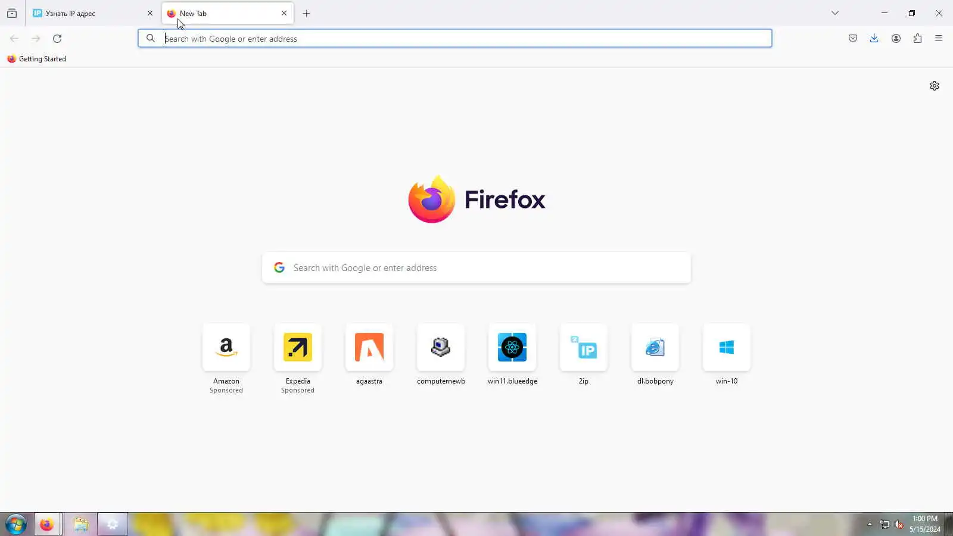Close the Firefox window
This screenshot has height=536, width=953.
(x=939, y=13)
